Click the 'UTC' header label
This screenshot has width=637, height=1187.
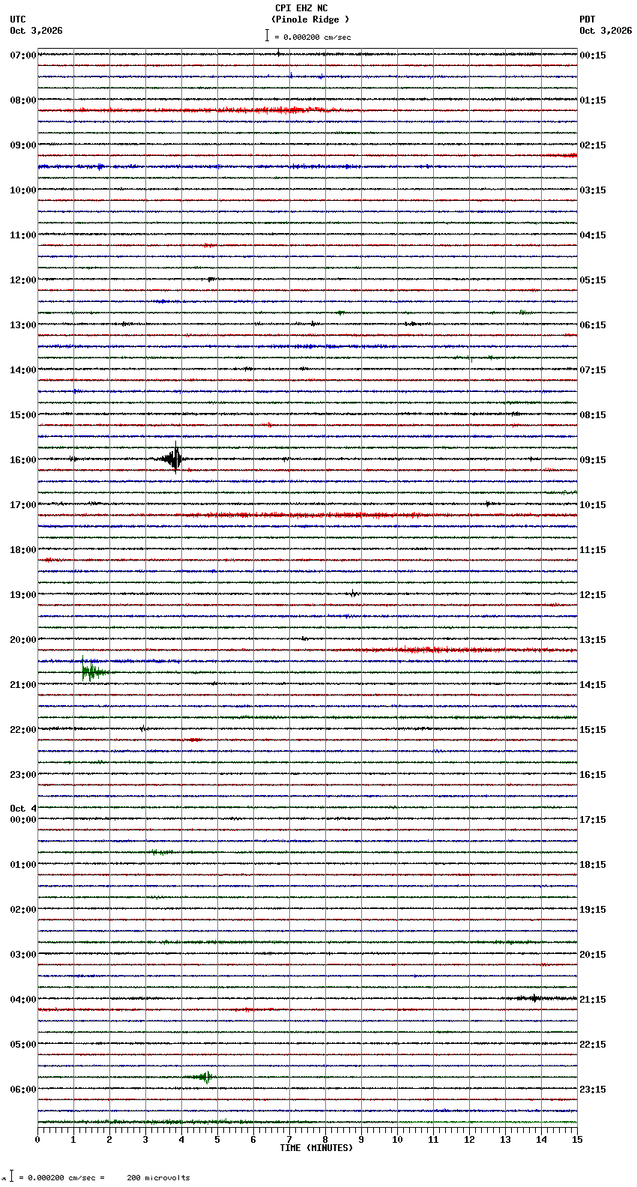pyautogui.click(x=18, y=19)
